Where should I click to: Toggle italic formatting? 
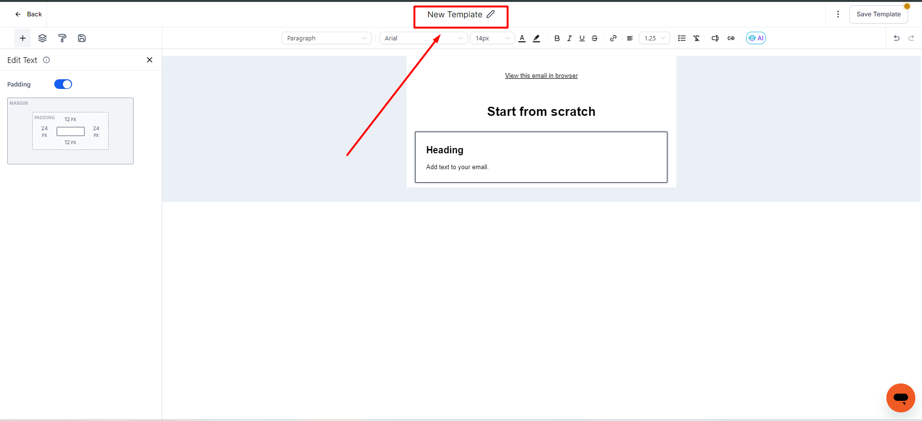pyautogui.click(x=569, y=38)
